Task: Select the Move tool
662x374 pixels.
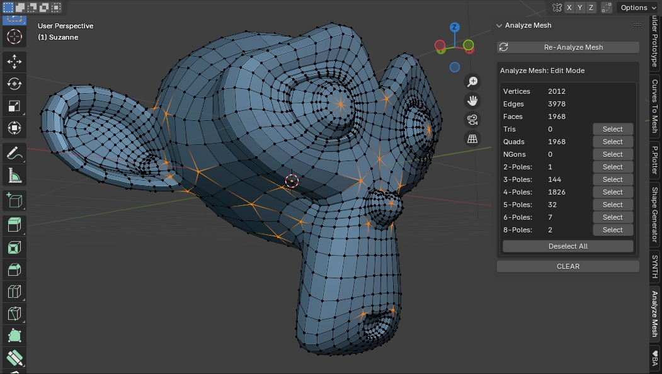Action: (x=14, y=61)
